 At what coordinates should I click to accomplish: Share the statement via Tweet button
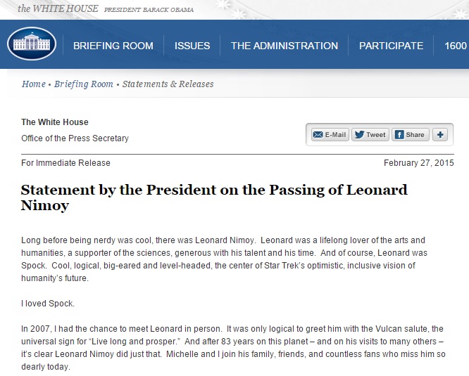click(370, 134)
